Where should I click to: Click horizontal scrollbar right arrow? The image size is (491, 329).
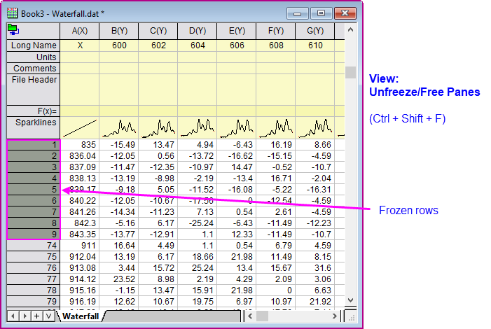[x=334, y=316]
